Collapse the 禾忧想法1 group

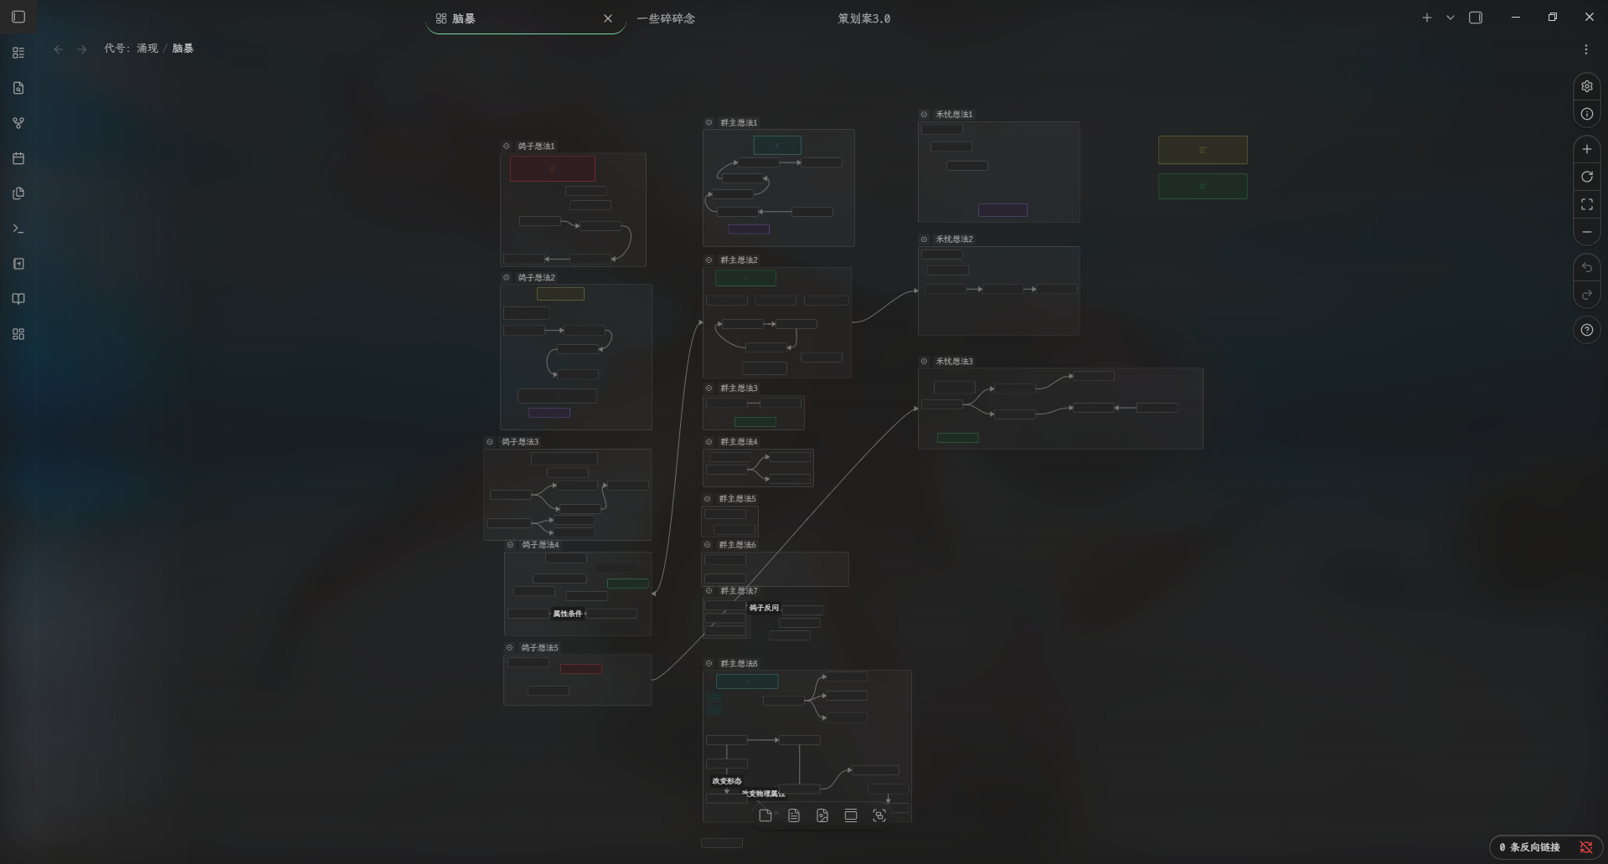pyautogui.click(x=924, y=115)
